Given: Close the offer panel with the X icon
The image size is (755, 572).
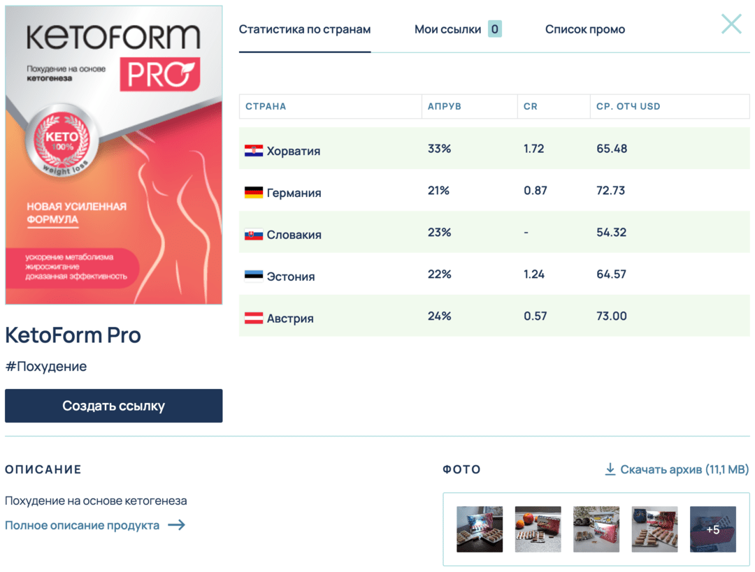Looking at the screenshot, I should pyautogui.click(x=731, y=24).
